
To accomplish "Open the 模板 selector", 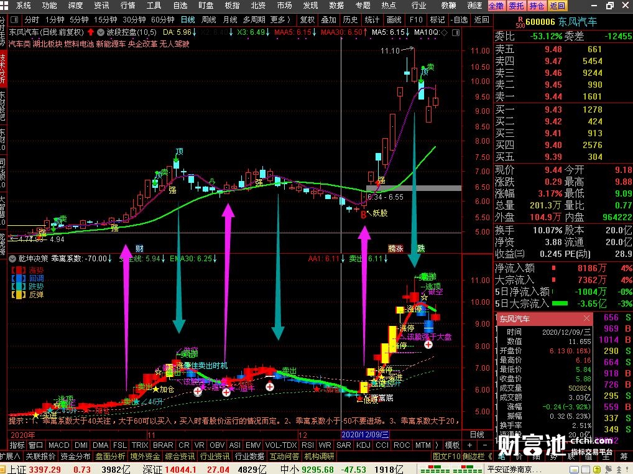I will tap(452, 445).
